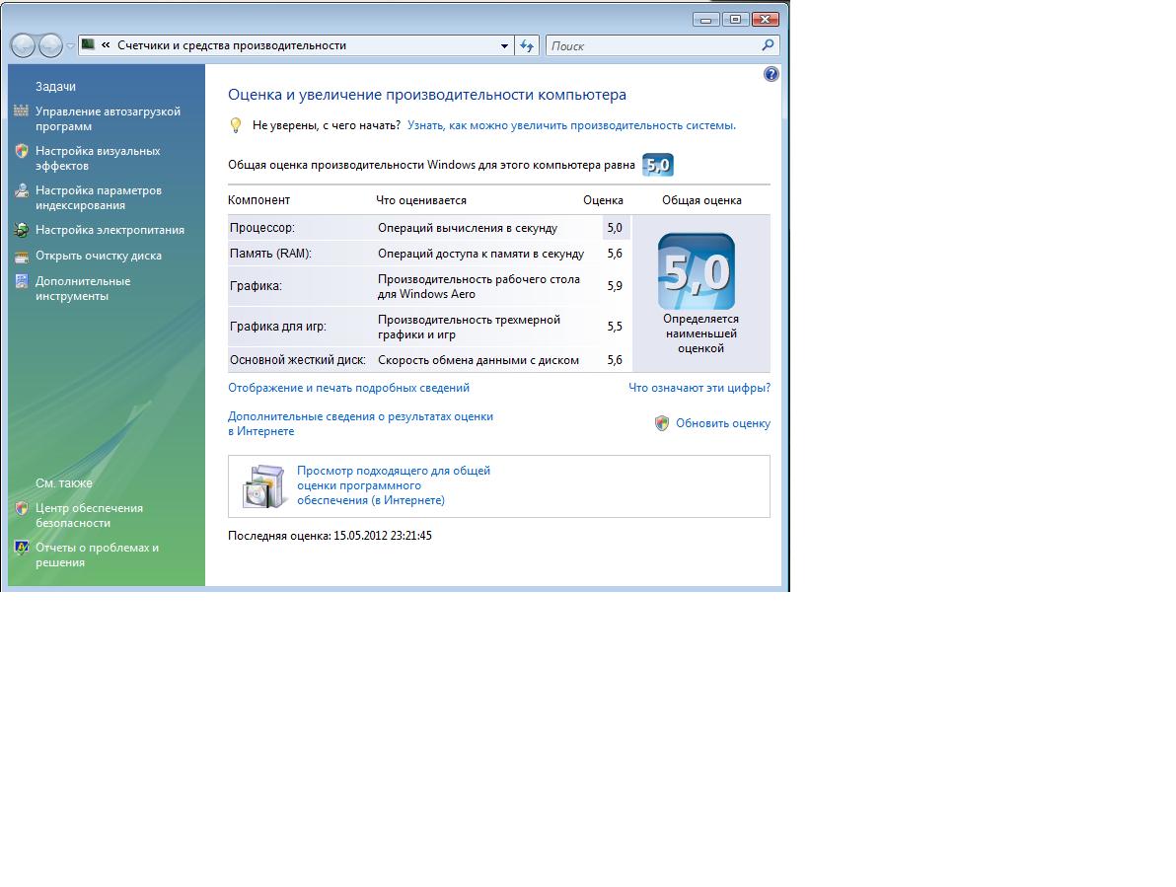The width and height of the screenshot is (1176, 887).
Task: Open Что означают эти цифры? link
Action: 698,388
